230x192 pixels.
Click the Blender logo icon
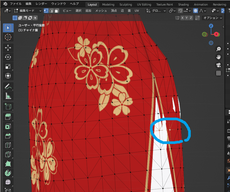click(5, 4)
